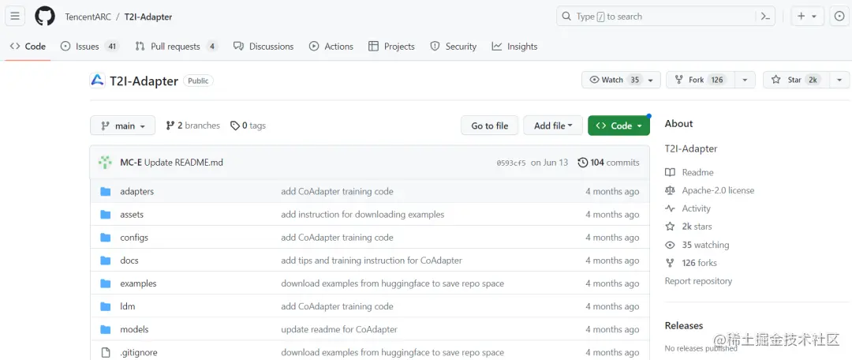The width and height of the screenshot is (852, 360).
Task: Open the models folder icon
Action: pos(106,329)
